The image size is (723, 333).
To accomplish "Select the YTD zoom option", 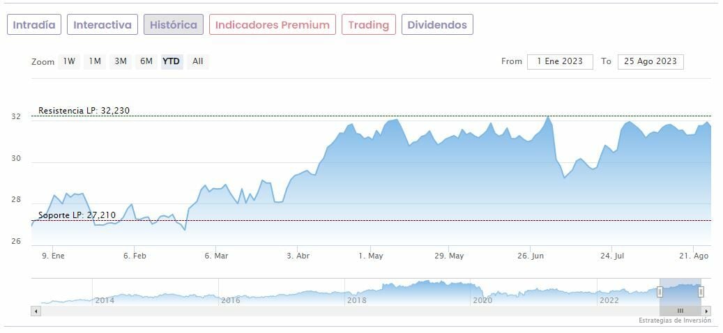I will tap(171, 61).
